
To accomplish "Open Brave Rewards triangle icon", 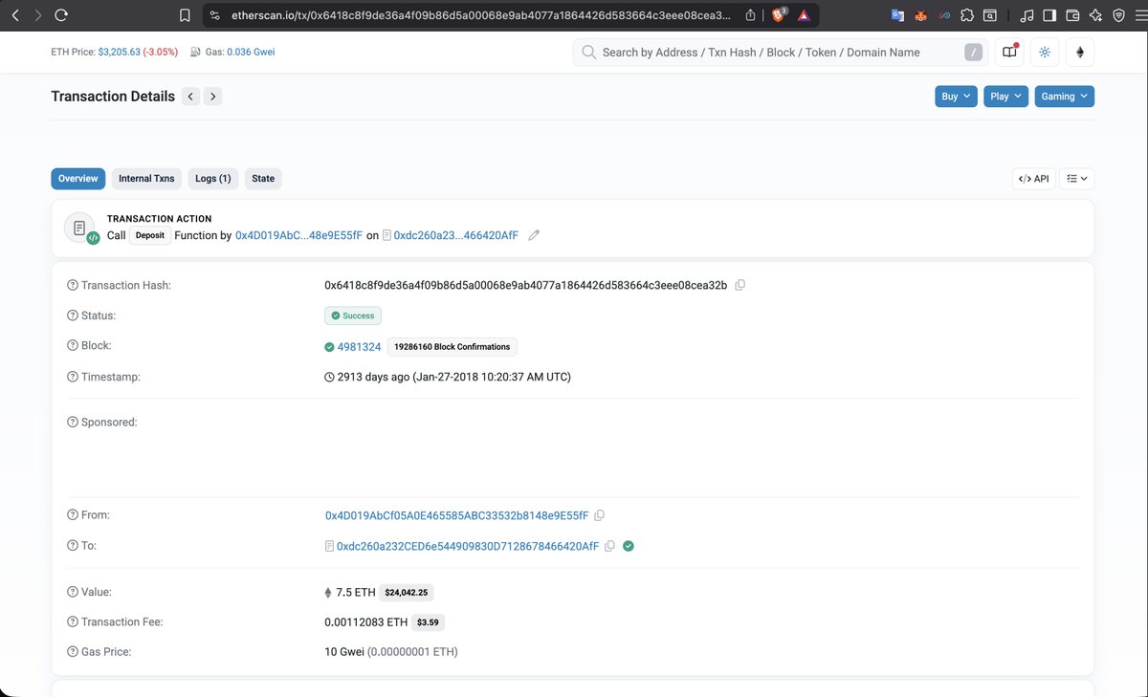I will [804, 15].
